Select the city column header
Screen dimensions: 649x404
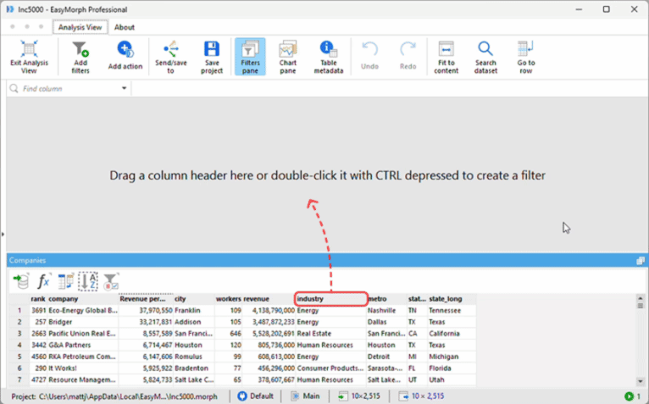(194, 299)
